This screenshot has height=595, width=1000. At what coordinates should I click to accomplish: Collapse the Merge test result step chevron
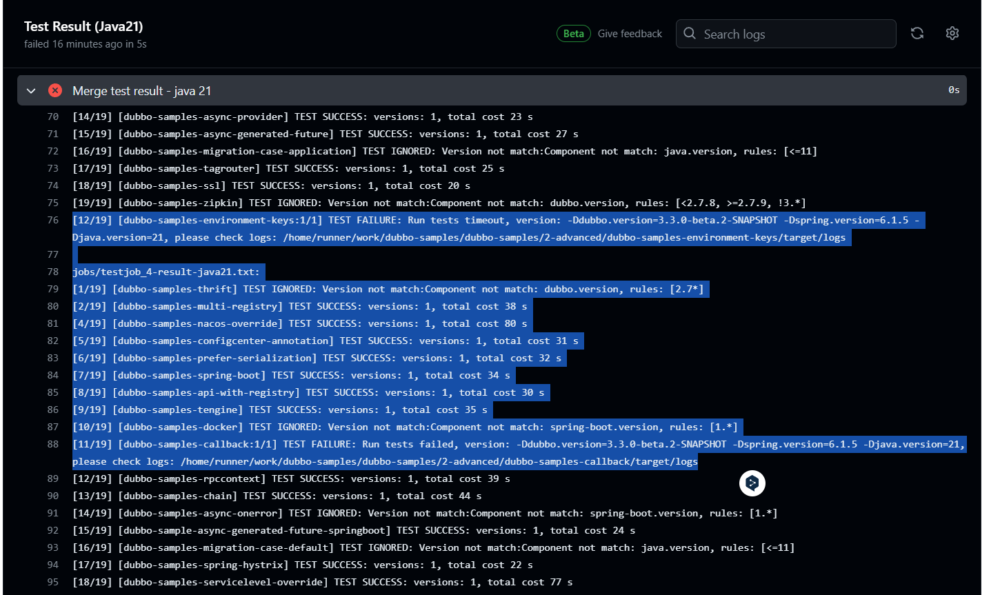click(x=31, y=90)
